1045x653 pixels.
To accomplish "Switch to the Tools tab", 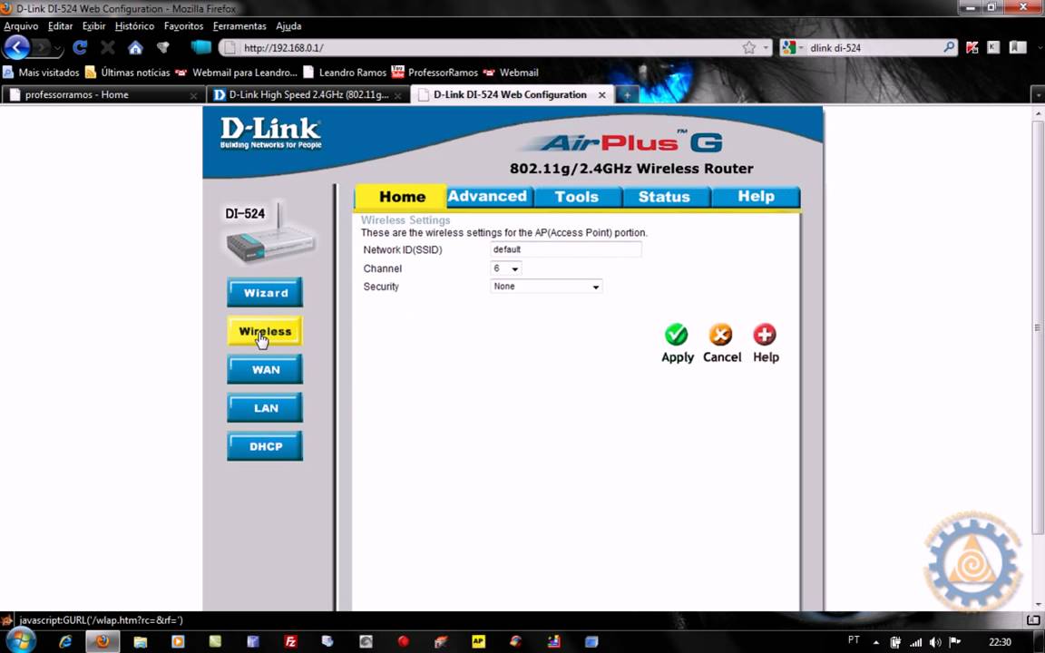I will 577,197.
